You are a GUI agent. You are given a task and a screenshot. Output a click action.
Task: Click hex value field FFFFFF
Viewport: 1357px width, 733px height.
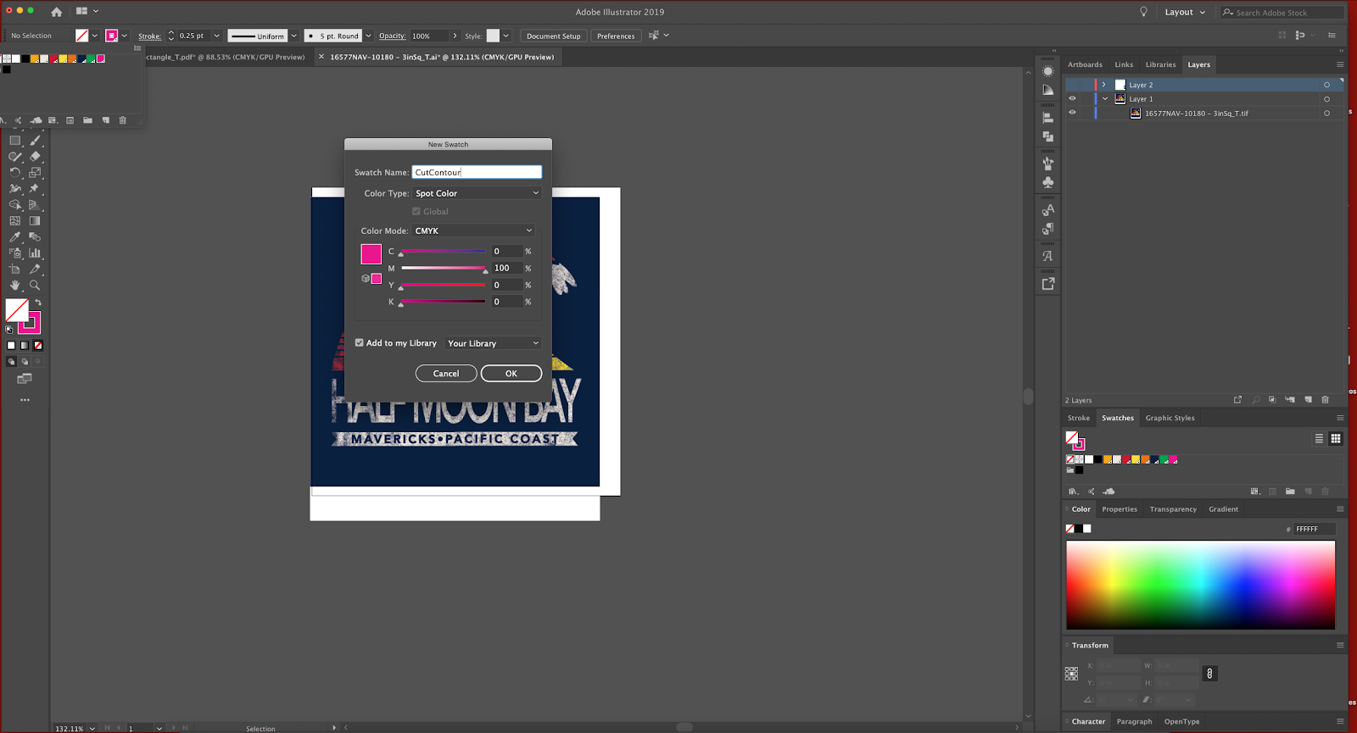(x=1314, y=529)
